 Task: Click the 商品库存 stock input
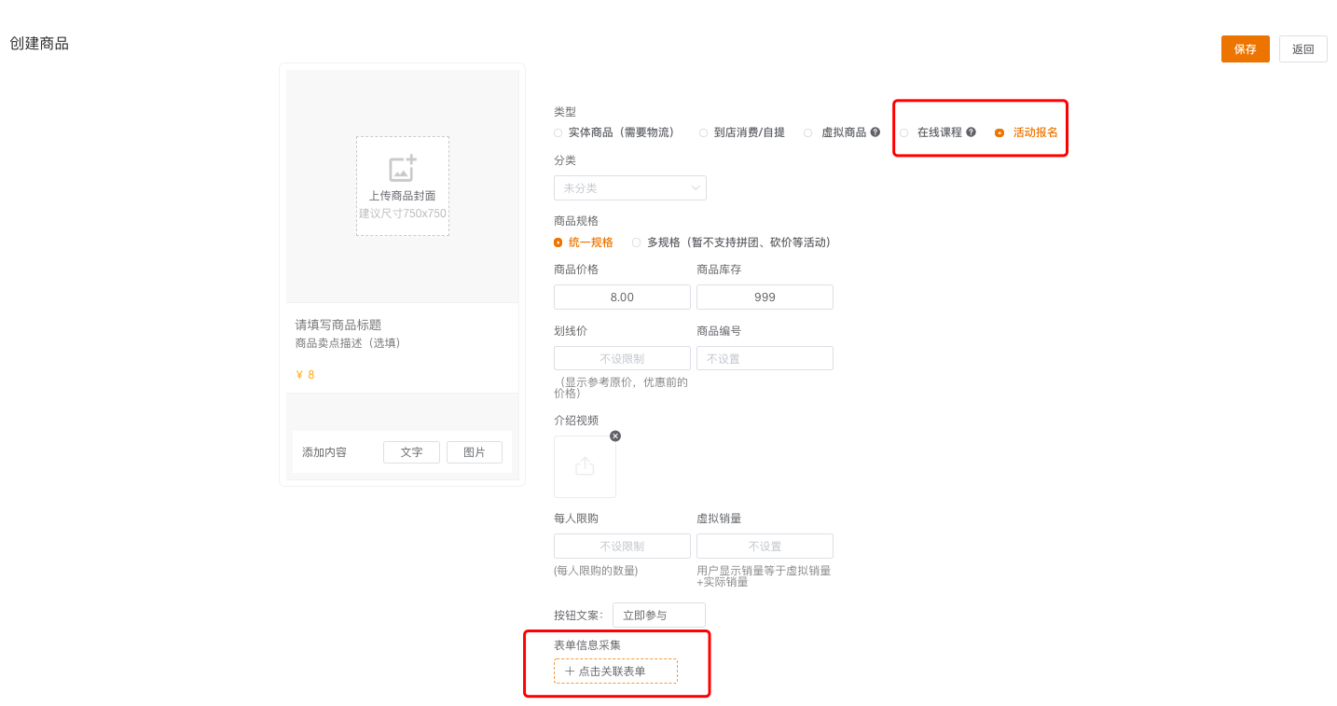(765, 298)
